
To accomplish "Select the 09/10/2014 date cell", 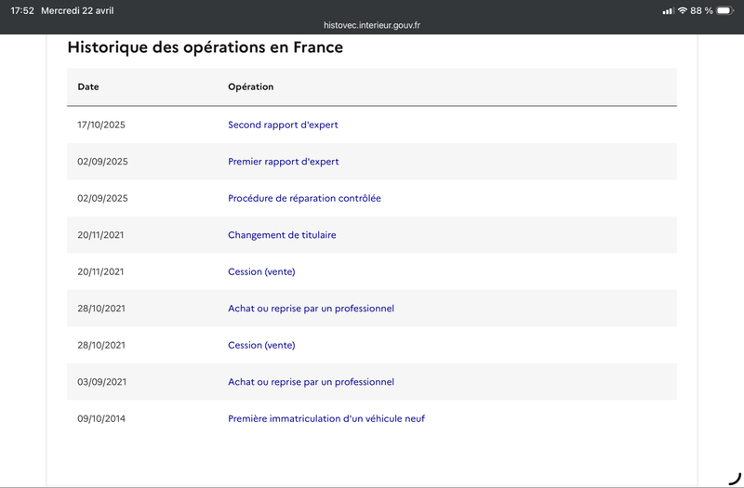I will [101, 419].
